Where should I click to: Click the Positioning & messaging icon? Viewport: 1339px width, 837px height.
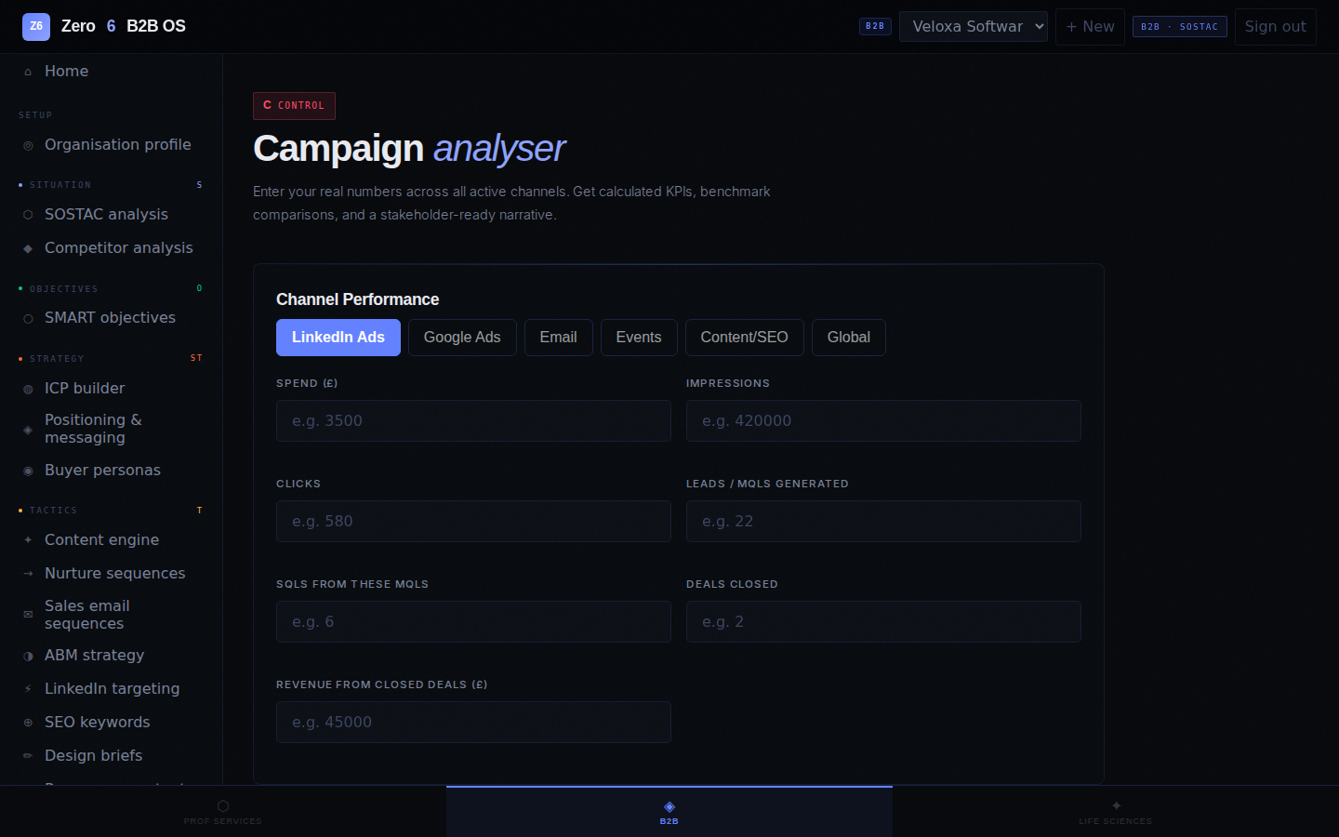pos(28,430)
